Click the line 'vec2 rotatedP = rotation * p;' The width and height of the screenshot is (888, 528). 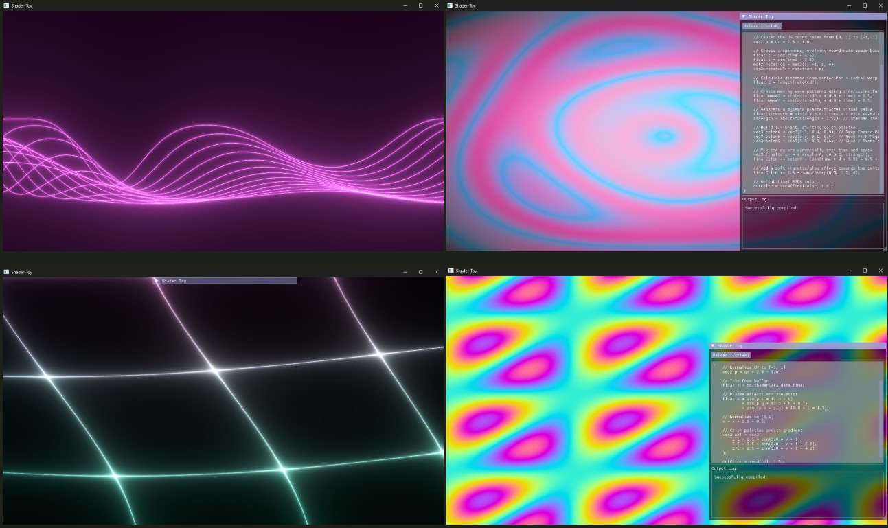(x=788, y=69)
